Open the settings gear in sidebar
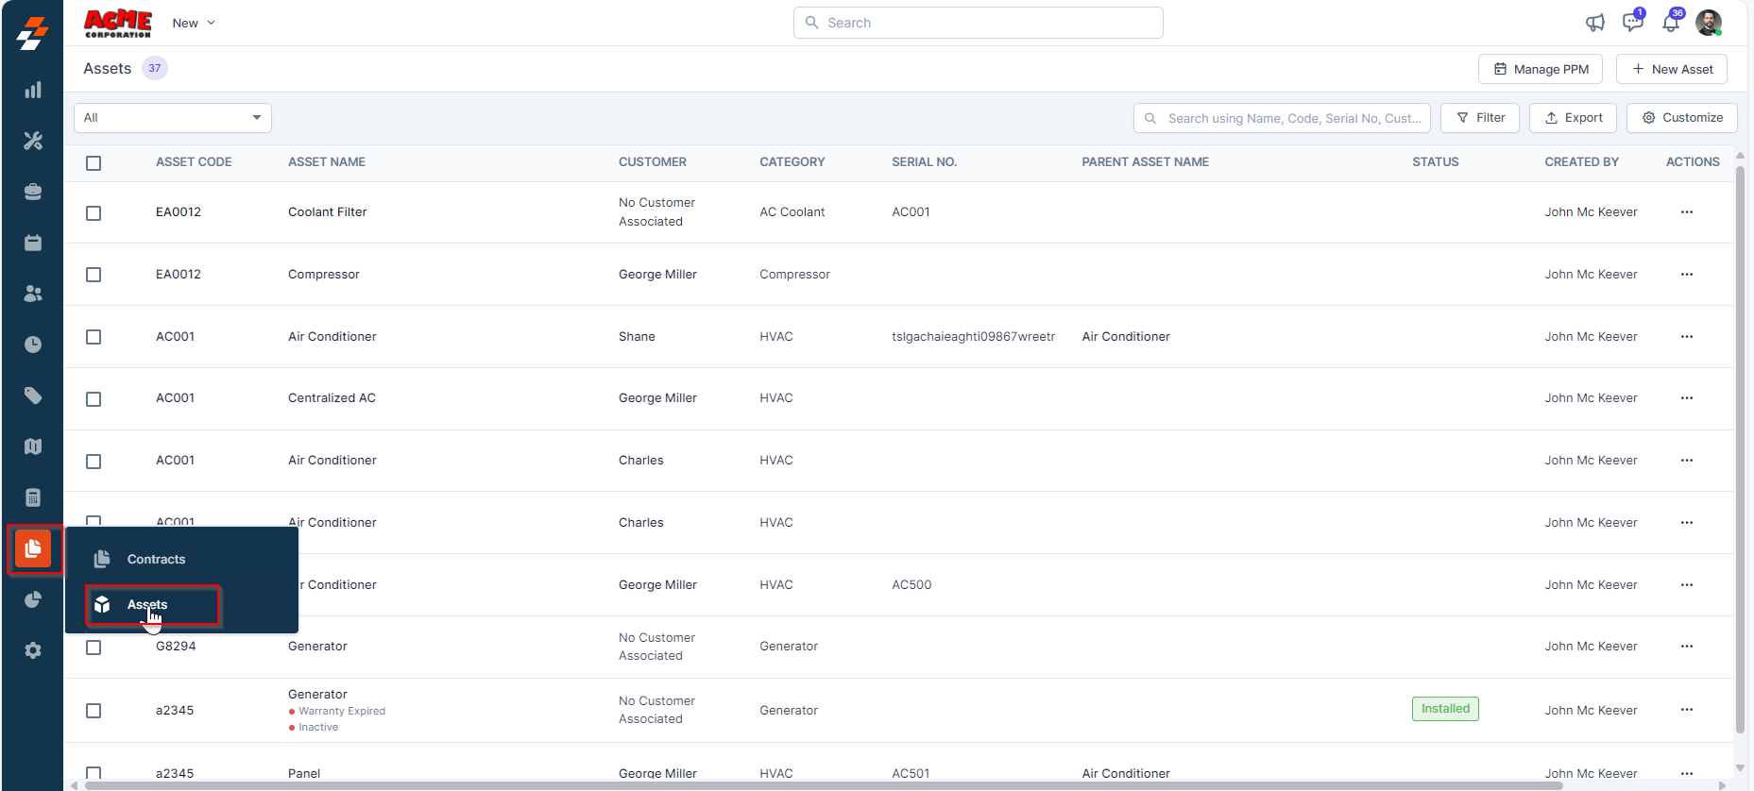Screen dimensions: 1754x791 tap(33, 650)
